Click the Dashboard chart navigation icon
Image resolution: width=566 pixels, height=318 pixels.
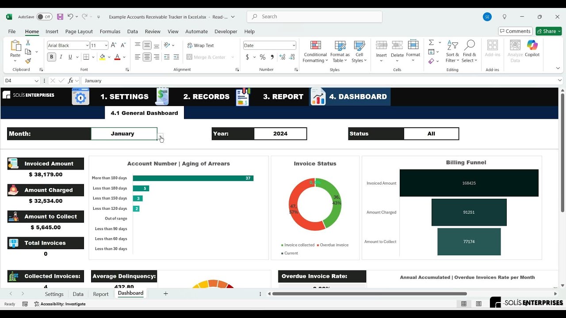click(x=318, y=96)
